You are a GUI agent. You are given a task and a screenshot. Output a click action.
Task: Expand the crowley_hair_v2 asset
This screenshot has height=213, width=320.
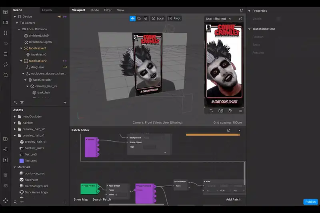[15, 129]
